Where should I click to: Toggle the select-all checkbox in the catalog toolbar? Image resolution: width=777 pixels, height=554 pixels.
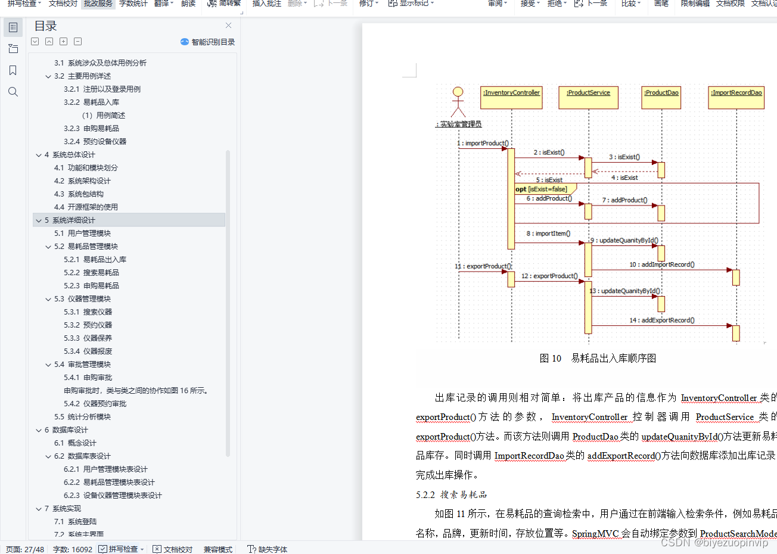[x=35, y=41]
